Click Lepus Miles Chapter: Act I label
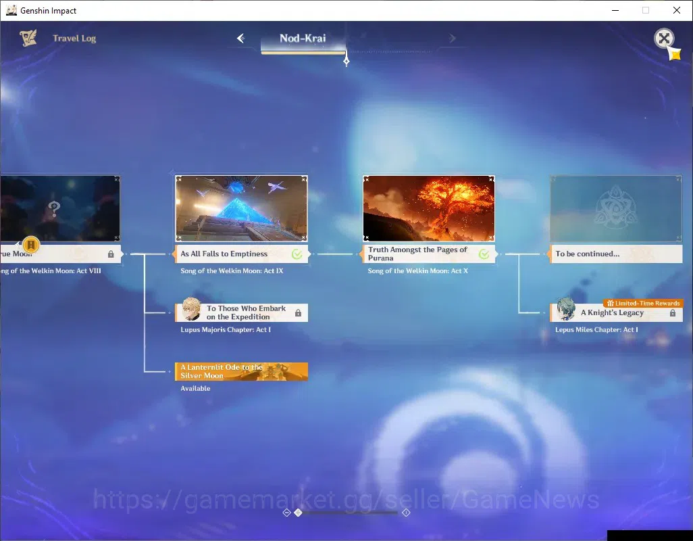Image resolution: width=693 pixels, height=541 pixels. (596, 329)
